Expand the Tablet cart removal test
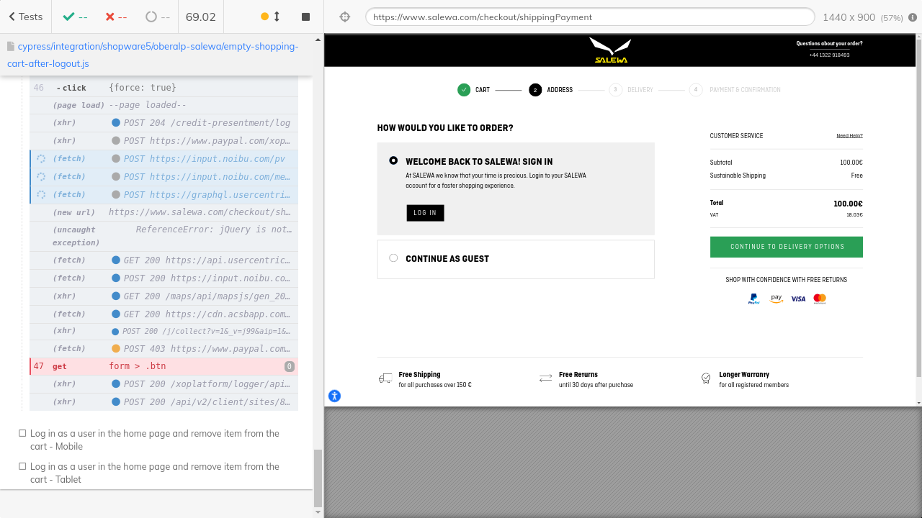Viewport: 922px width, 518px height. pos(154,473)
